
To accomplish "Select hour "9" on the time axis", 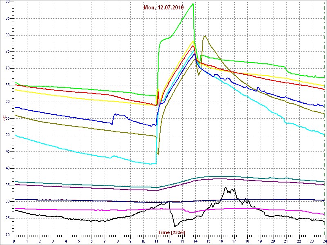I will [x=130, y=241].
